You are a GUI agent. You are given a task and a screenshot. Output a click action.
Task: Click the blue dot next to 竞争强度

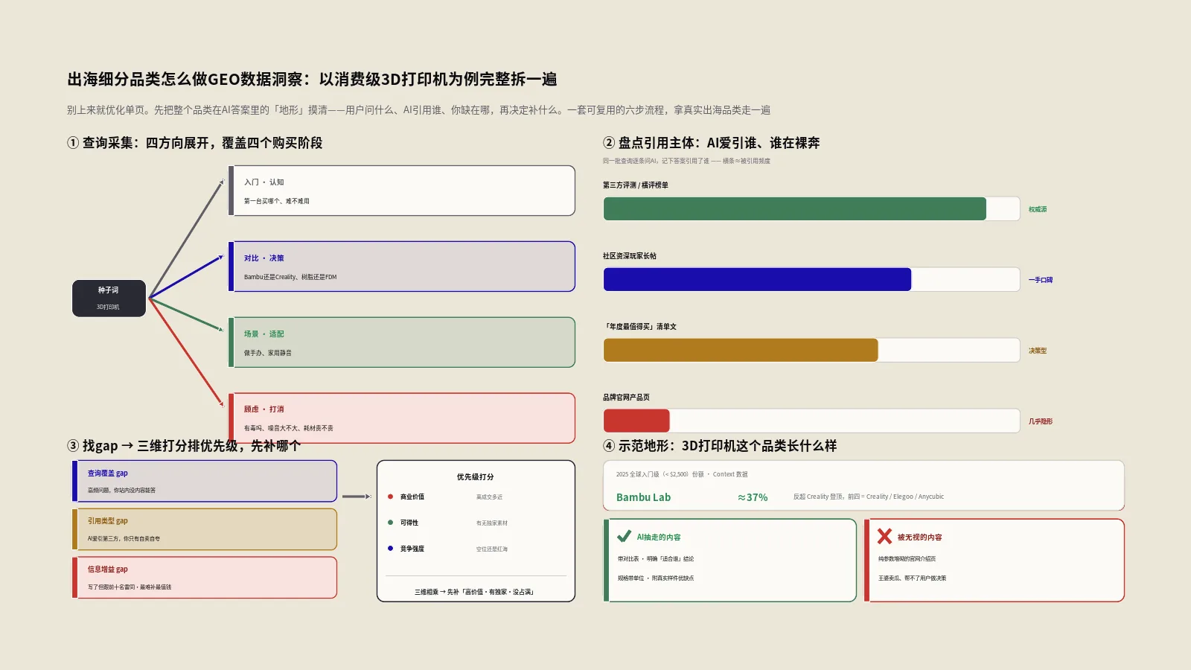coord(390,549)
